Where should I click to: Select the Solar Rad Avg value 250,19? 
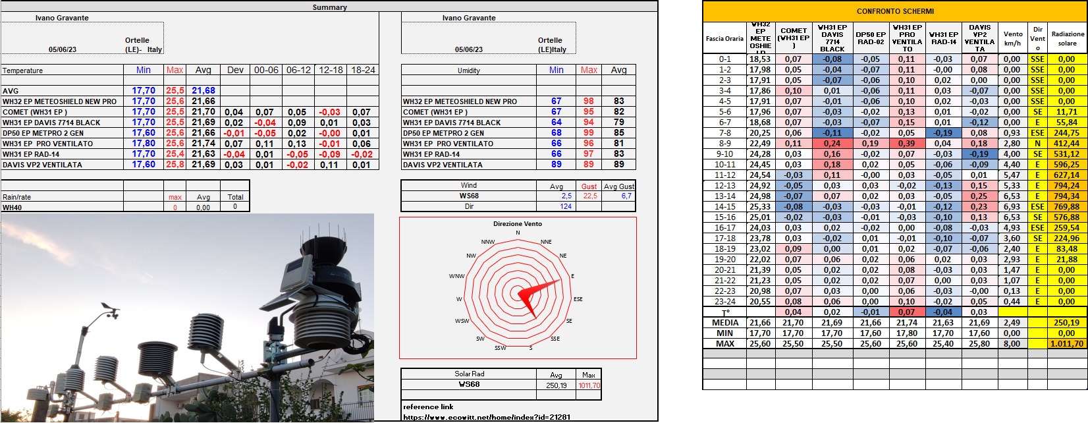pyautogui.click(x=556, y=385)
